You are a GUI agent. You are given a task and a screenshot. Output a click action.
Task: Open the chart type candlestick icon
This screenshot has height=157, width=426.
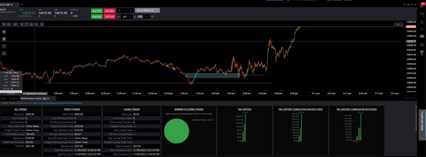22,24
